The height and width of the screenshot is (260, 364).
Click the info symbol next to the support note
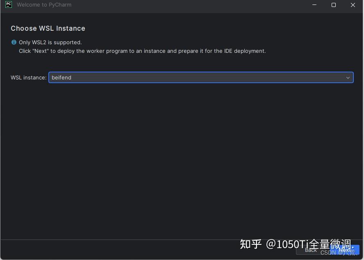coord(14,42)
